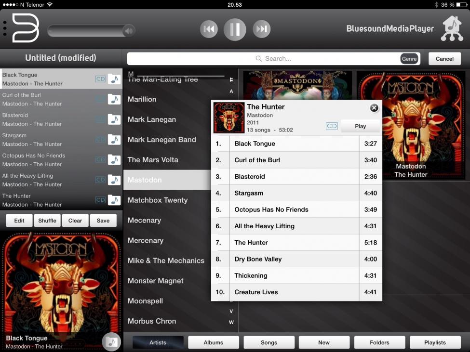The height and width of the screenshot is (352, 470).
Task: Tap music note icon for All the Heavy Lifting
Action: [114, 180]
